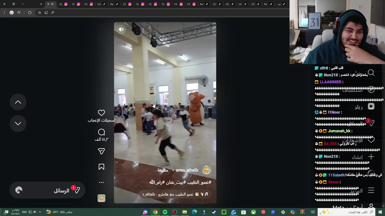The width and height of the screenshot is (385, 216).
Task: Click the 11Salem chat username
Action: [x=336, y=175]
